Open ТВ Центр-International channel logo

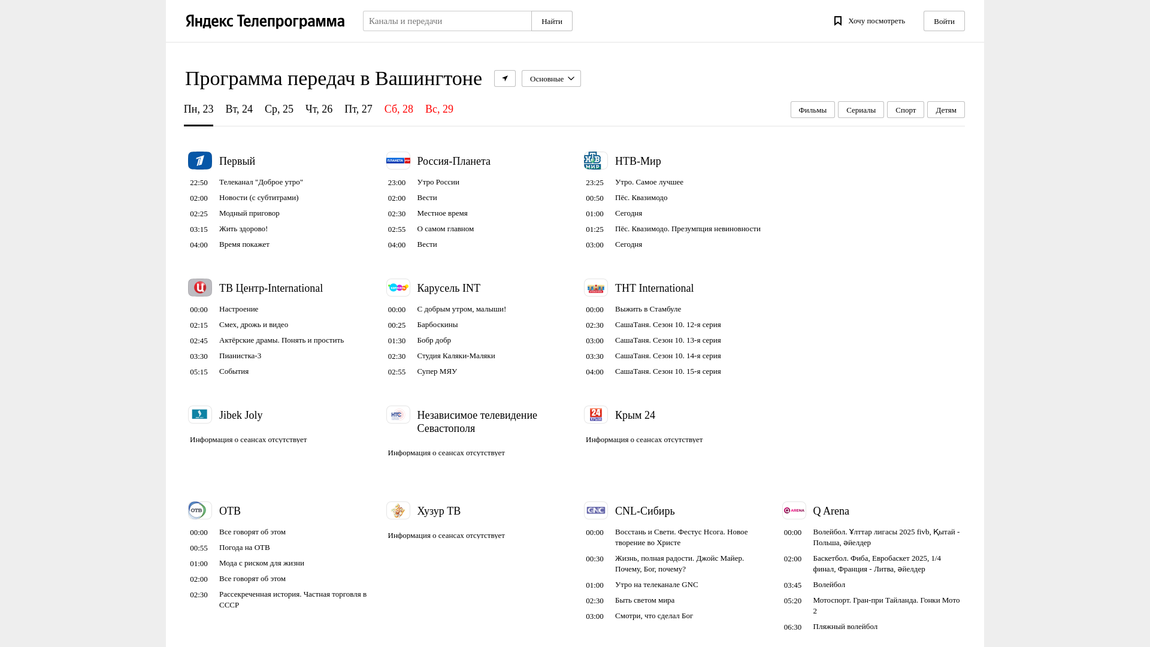click(x=200, y=288)
